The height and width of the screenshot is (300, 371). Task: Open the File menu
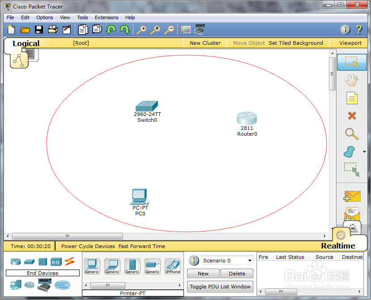tap(10, 17)
